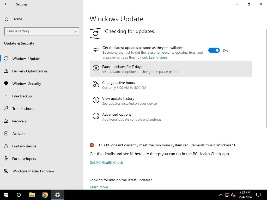Click the Update & Security heading

coord(19,43)
